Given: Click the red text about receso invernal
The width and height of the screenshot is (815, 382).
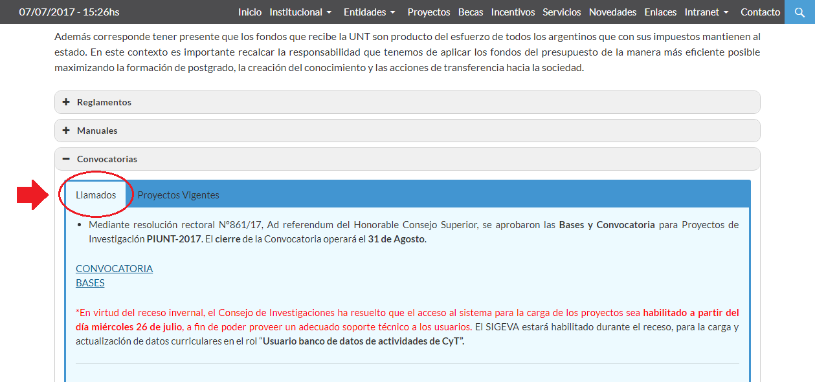Looking at the screenshot, I should click(x=407, y=319).
